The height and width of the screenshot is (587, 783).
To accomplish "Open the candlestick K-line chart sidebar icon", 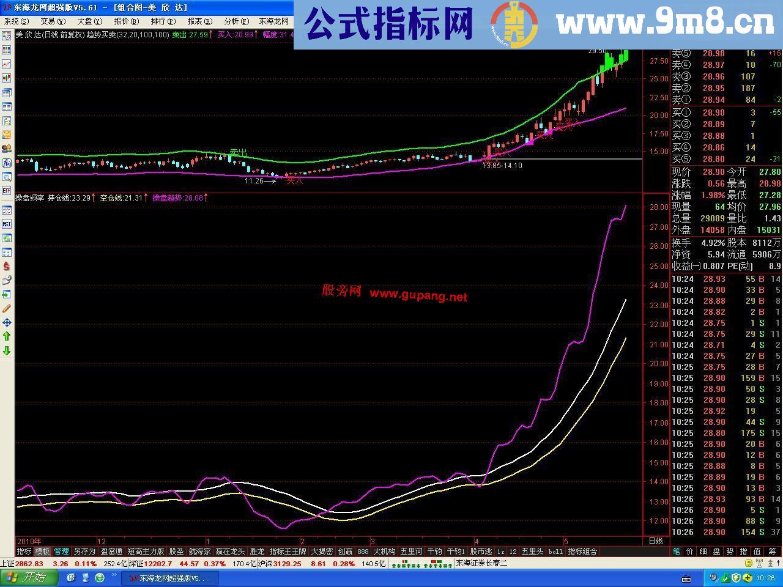I will 7,78.
